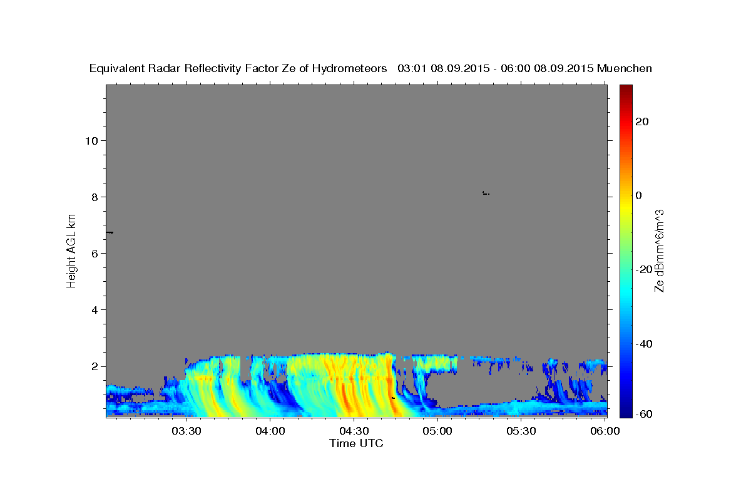
Task: Click the 'Muenchen' location label in title
Action: (x=625, y=68)
